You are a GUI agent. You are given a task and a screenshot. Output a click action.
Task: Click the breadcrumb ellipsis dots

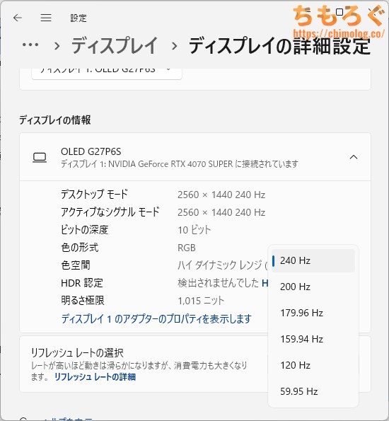click(30, 45)
